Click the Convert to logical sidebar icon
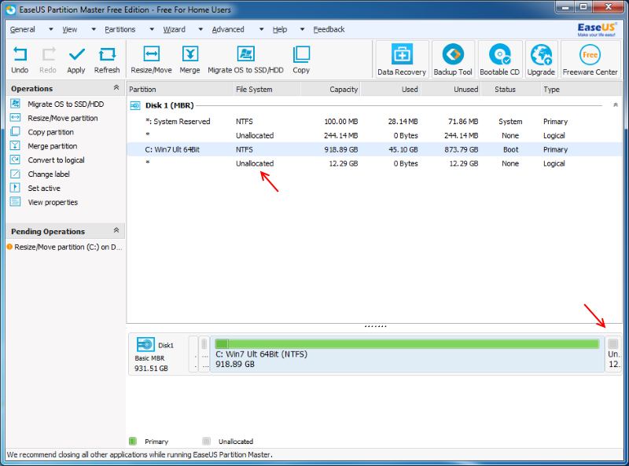Image resolution: width=629 pixels, height=466 pixels. pyautogui.click(x=15, y=160)
